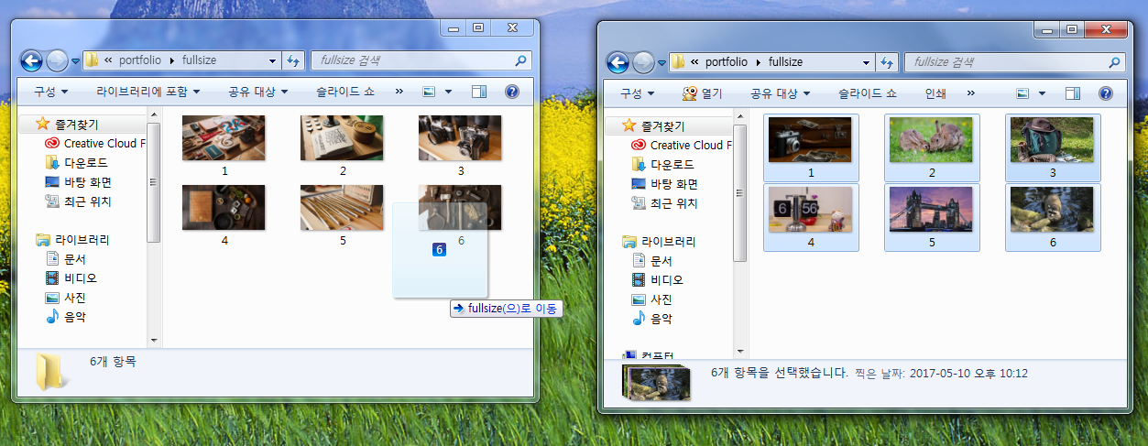Select Tower Bridge image 5 in right window
The width and height of the screenshot is (1148, 446).
(931, 210)
